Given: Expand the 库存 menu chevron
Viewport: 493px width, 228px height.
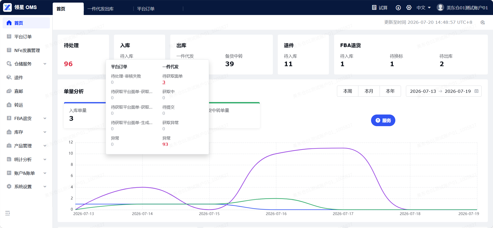Looking at the screenshot, I should [x=45, y=132].
